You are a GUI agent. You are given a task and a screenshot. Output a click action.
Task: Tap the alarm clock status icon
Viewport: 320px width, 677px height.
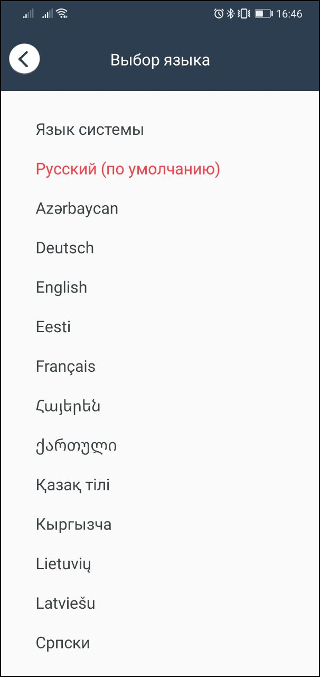point(219,14)
